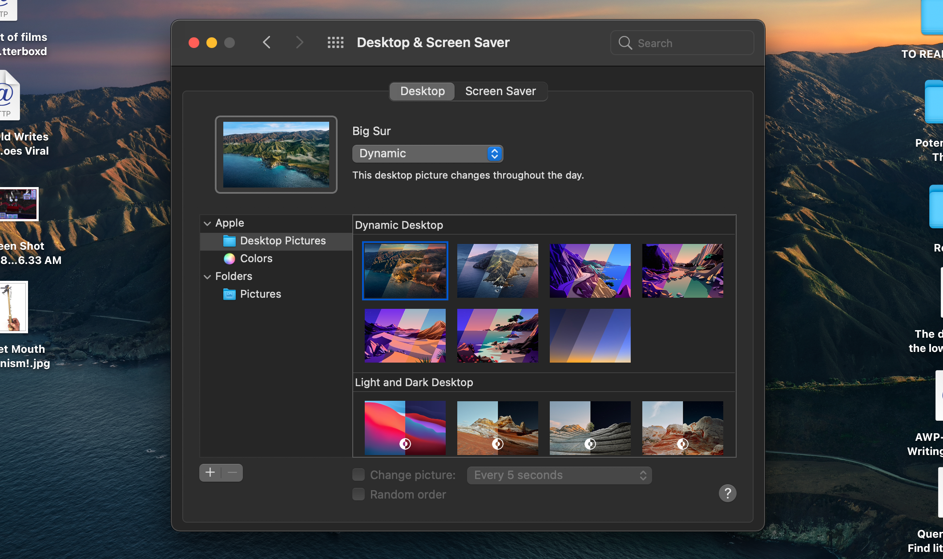Viewport: 943px width, 559px height.
Task: Change picture interval to Every 5 seconds
Action: click(559, 475)
